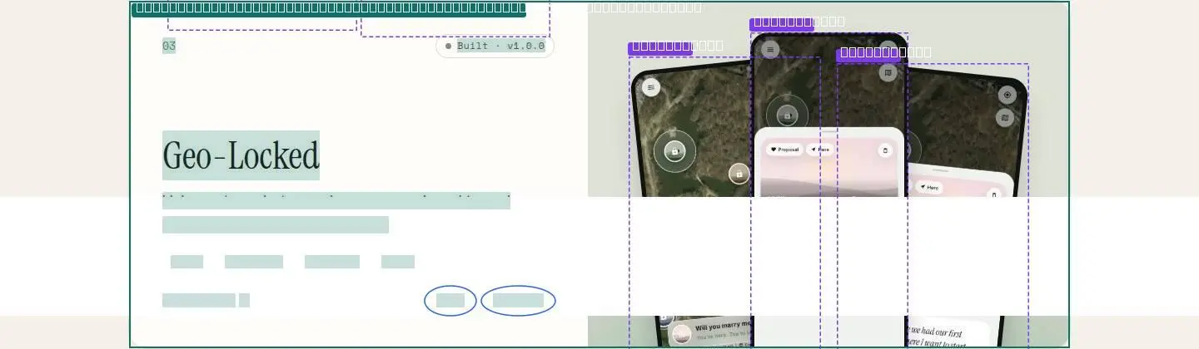Tap the lock marker on the middle phone map
Screen dimensions: 1199x349
[787, 115]
